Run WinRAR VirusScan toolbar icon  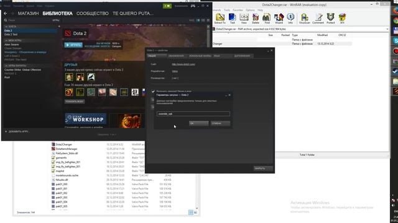[x=305, y=19]
